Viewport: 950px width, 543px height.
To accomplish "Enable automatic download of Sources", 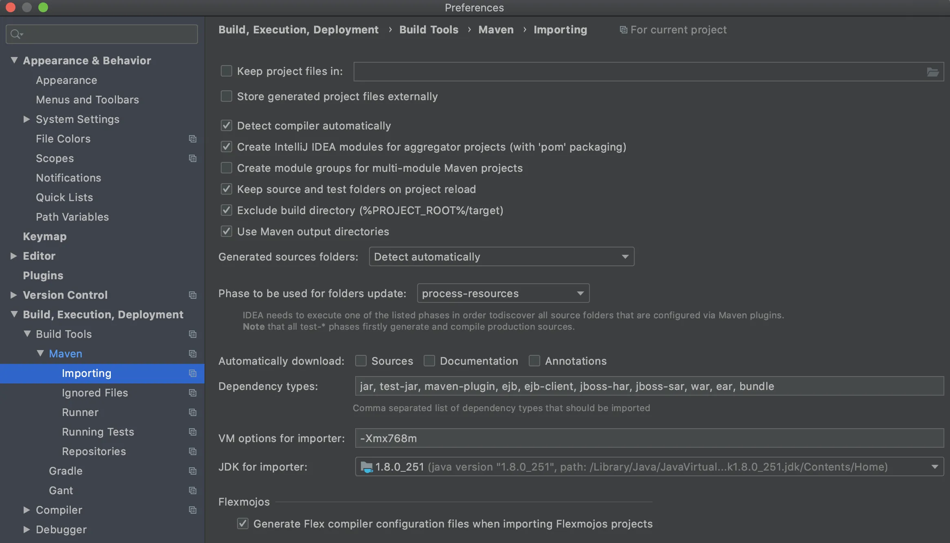I will click(x=361, y=361).
